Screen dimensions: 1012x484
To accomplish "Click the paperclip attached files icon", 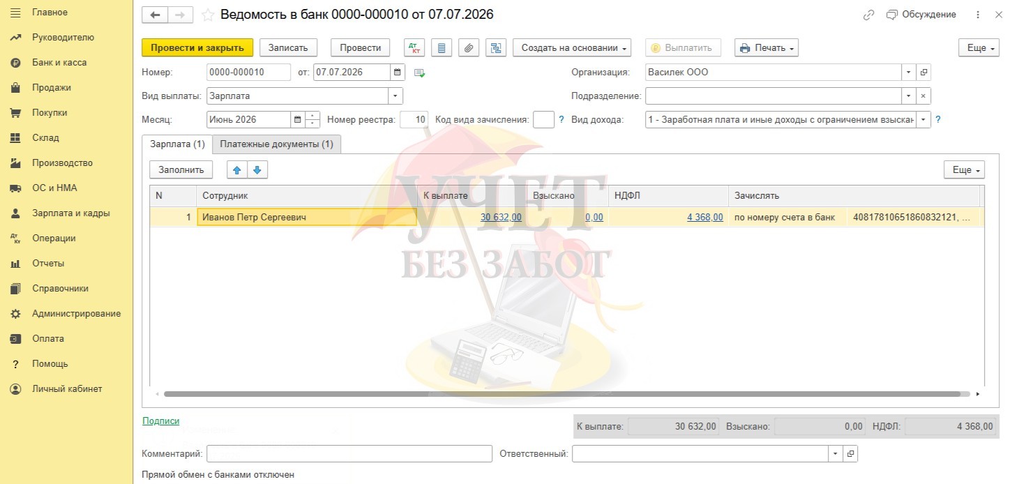I will point(469,48).
